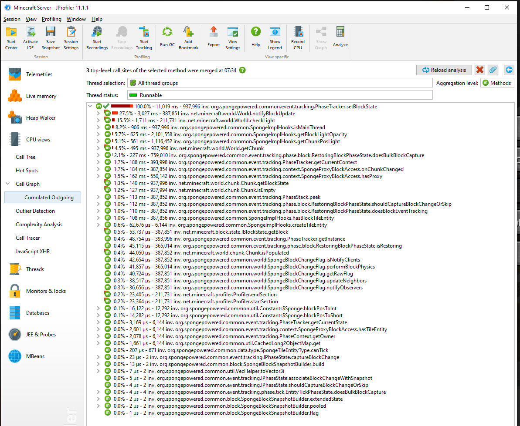Show the legend for this view
Screen dimensions: 520x426
point(275,38)
